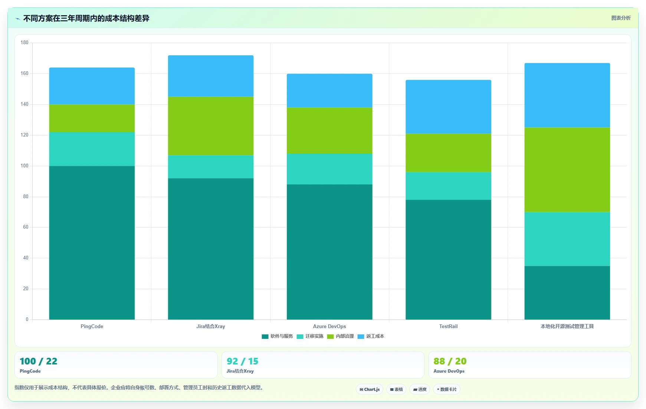Click the Azure DevOps x-axis label
The width and height of the screenshot is (646, 409).
329,327
